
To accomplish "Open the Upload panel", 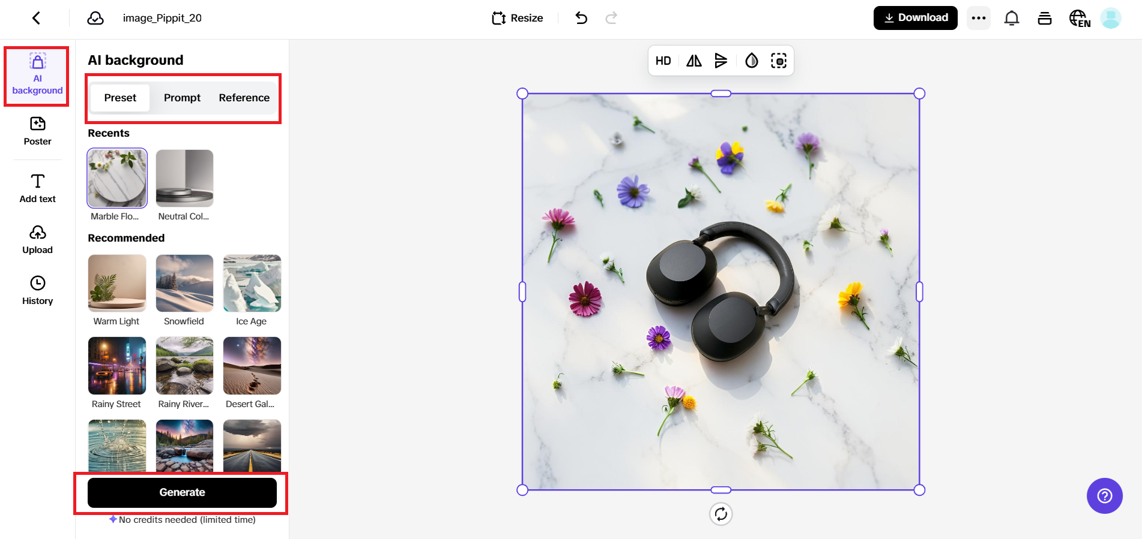I will coord(37,240).
